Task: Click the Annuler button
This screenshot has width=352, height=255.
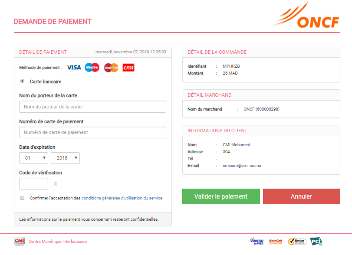Action: 302,196
